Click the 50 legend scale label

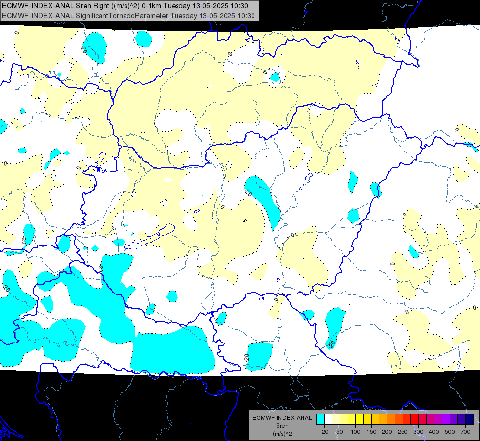coord(339,432)
